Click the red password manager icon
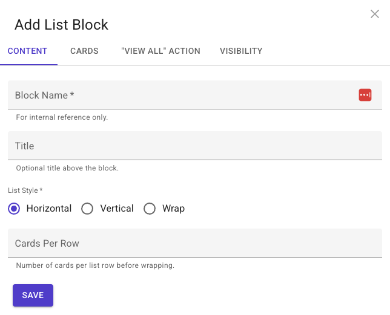This screenshot has height=315, width=390. (365, 95)
